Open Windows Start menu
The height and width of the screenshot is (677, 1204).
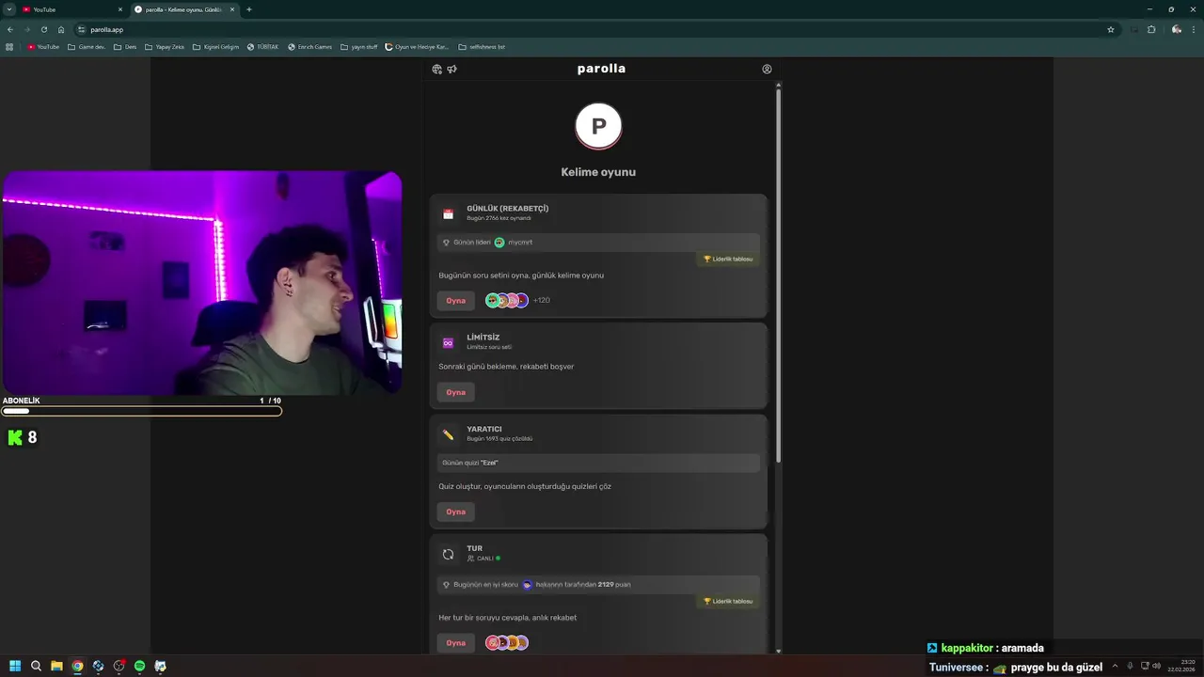click(x=15, y=666)
